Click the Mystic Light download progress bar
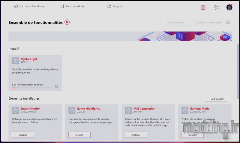240x143 pixels. [x=32, y=88]
